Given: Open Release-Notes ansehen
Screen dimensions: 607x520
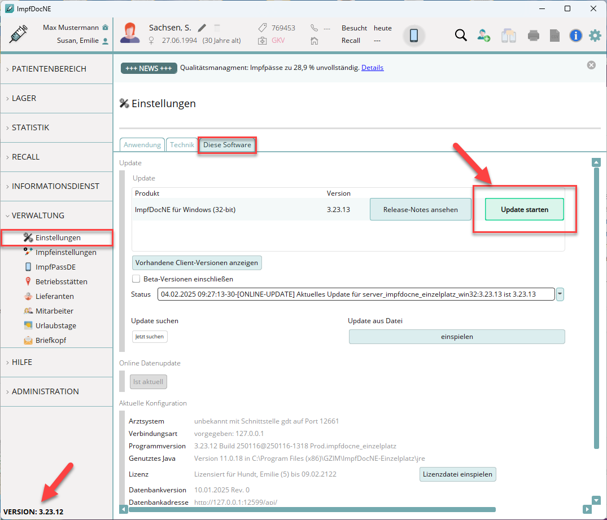Looking at the screenshot, I should (421, 210).
